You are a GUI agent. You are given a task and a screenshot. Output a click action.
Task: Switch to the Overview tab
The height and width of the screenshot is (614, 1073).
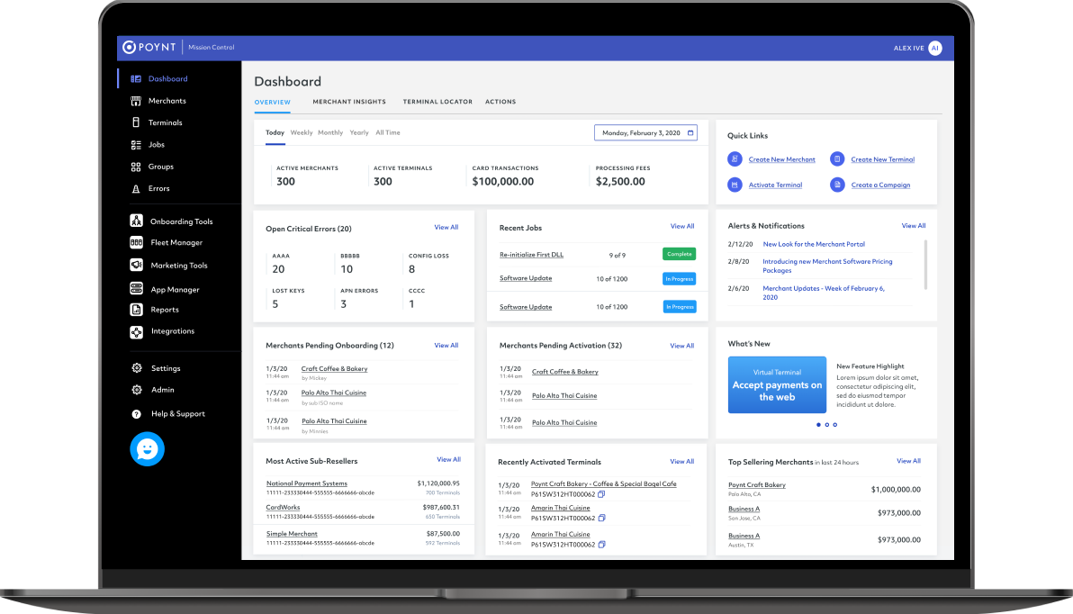[273, 102]
